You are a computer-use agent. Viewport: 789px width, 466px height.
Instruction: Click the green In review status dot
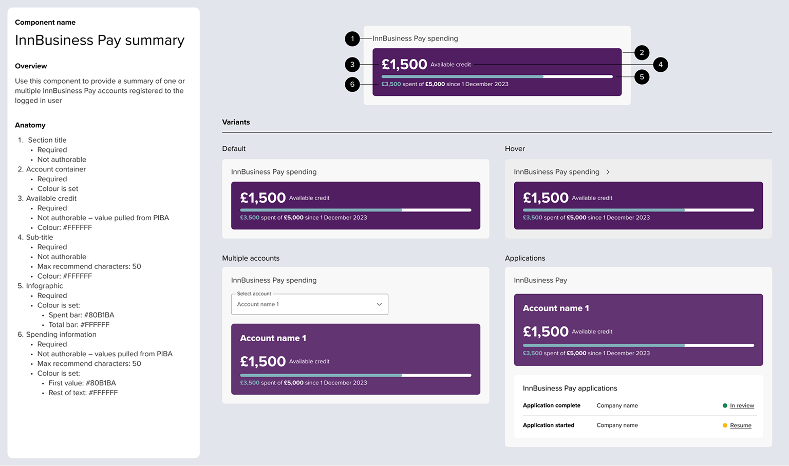pyautogui.click(x=725, y=405)
